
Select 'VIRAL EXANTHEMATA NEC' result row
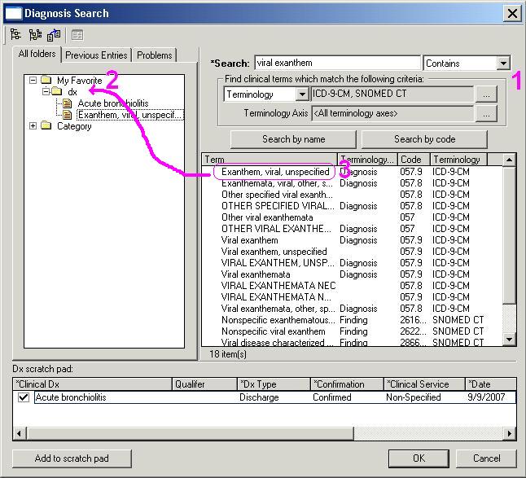click(x=352, y=286)
